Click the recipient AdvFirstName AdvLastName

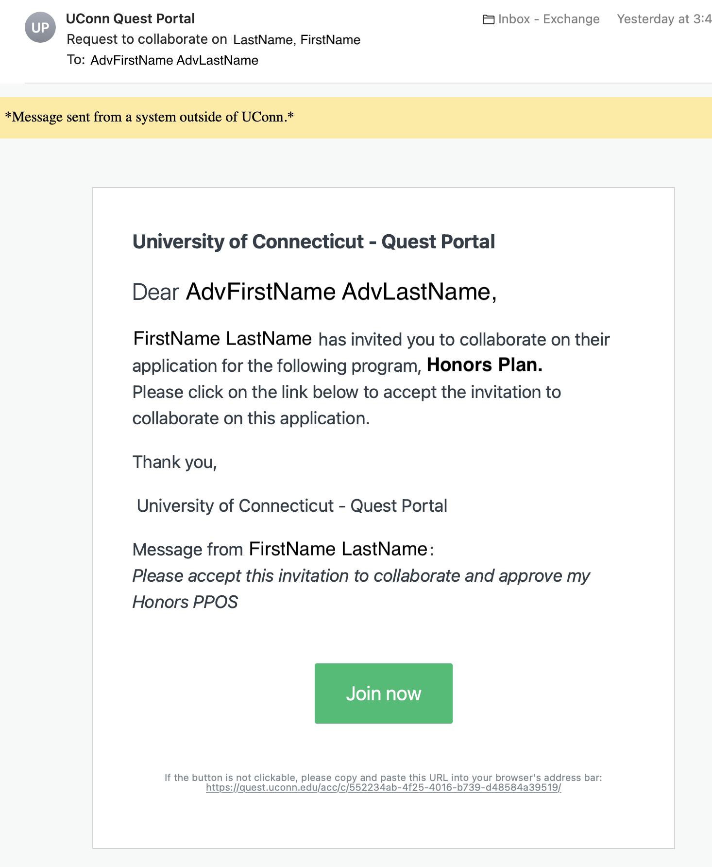pyautogui.click(x=174, y=60)
